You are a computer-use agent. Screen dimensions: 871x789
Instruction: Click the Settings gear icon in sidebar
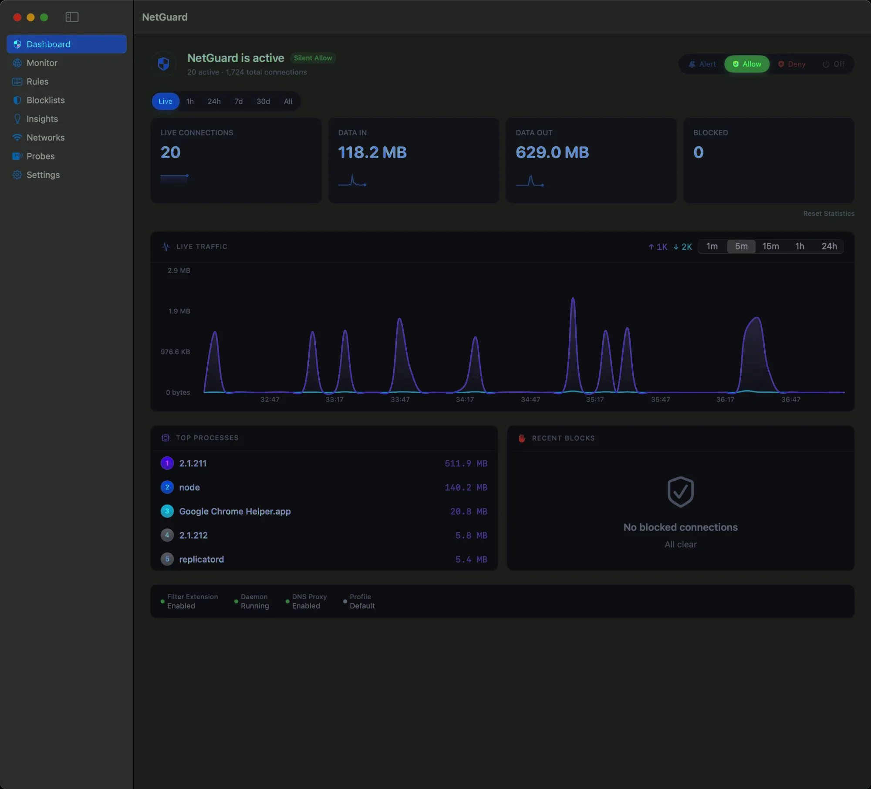[17, 175]
